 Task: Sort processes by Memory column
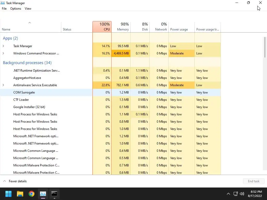pos(121,27)
